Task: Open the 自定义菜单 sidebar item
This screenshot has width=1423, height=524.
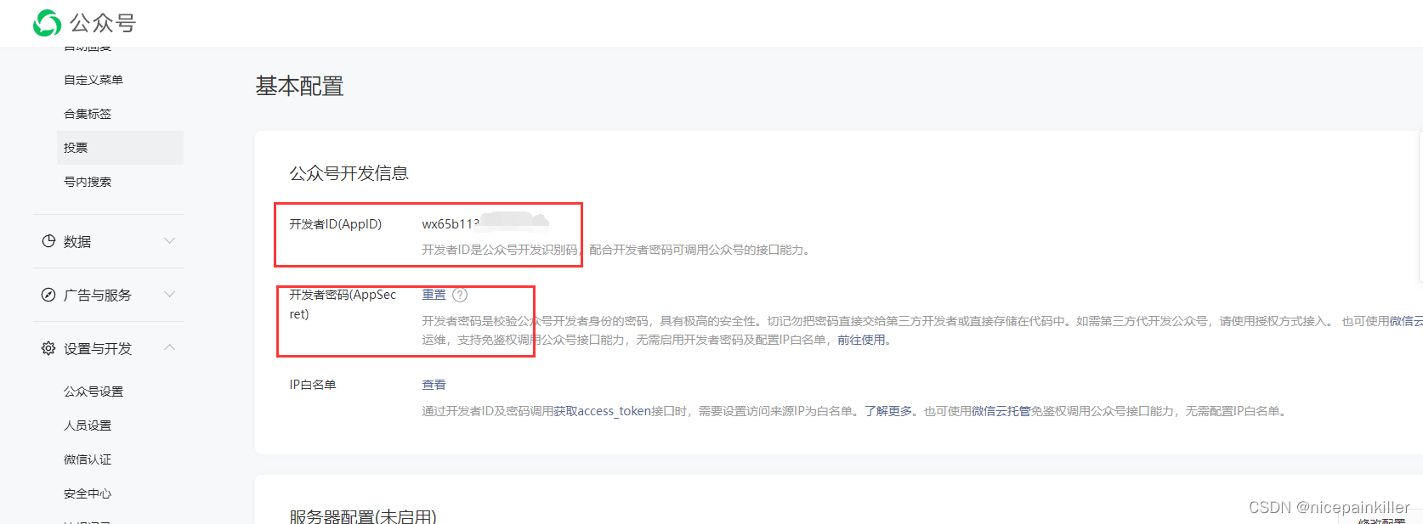Action: tap(94, 80)
